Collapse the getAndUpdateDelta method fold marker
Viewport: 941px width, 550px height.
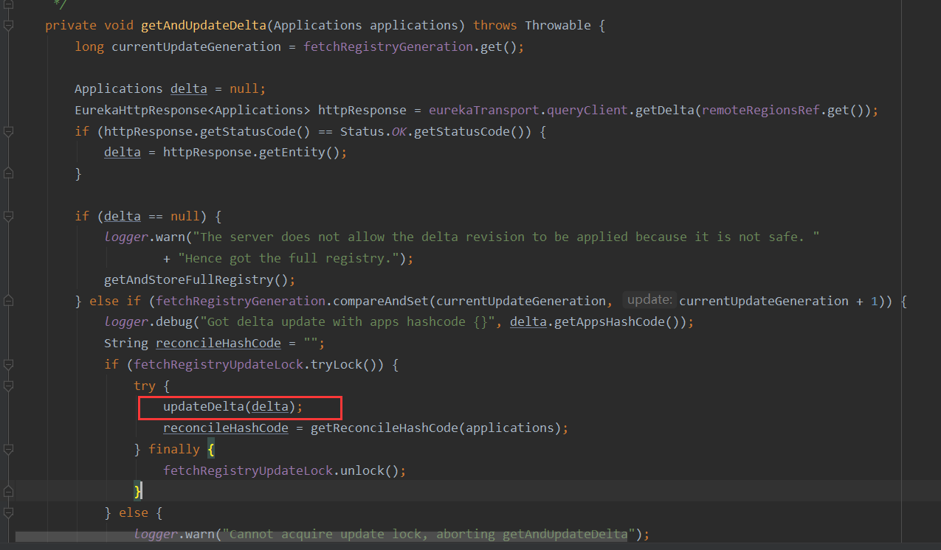(x=7, y=26)
